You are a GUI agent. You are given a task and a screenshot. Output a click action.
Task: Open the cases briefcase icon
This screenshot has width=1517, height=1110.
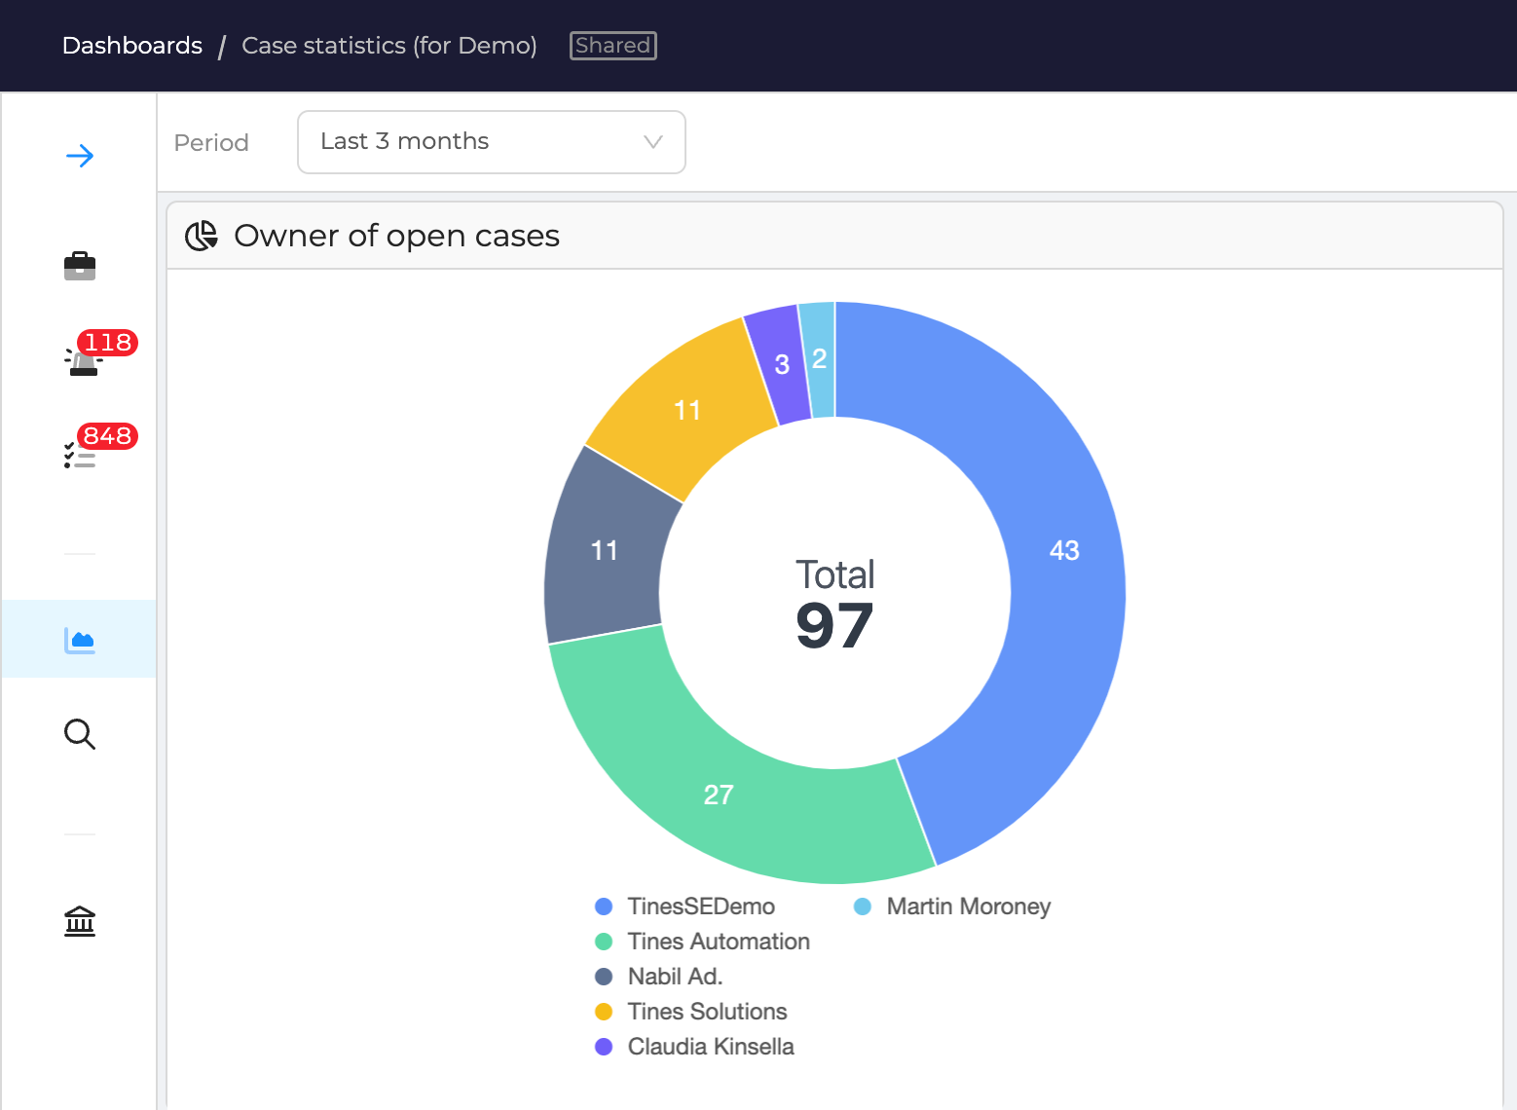click(80, 266)
